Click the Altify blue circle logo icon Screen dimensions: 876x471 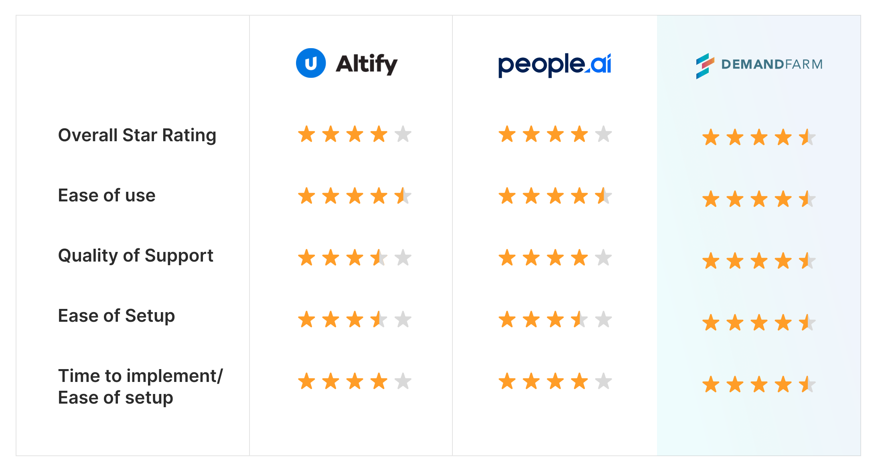[311, 63]
